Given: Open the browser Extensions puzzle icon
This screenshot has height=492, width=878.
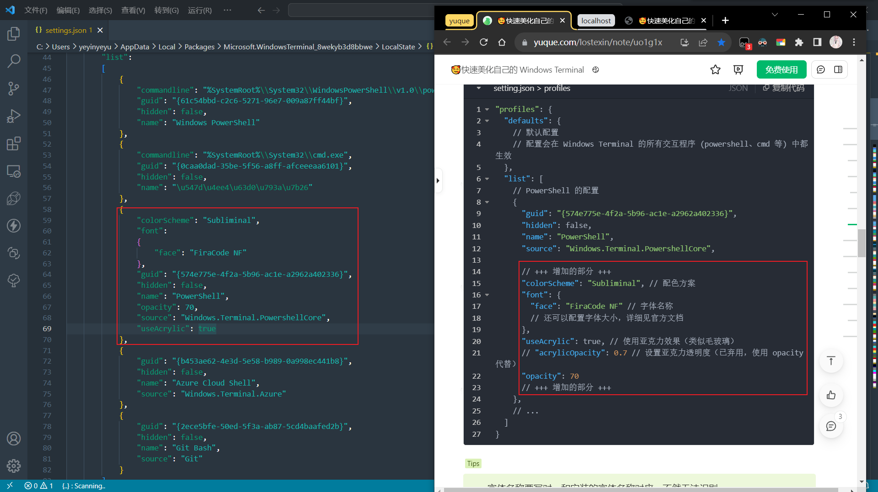Looking at the screenshot, I should [799, 42].
